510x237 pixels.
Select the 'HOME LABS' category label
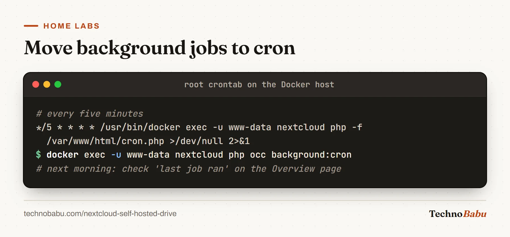pyautogui.click(x=71, y=26)
